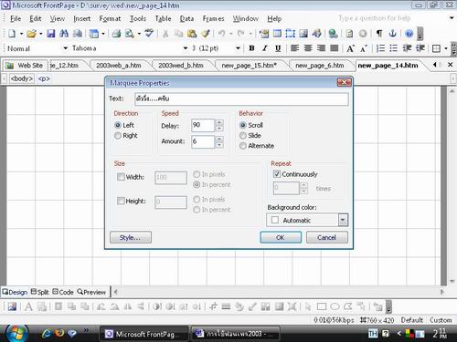Click the Style... button
The width and height of the screenshot is (457, 342).
[131, 237]
